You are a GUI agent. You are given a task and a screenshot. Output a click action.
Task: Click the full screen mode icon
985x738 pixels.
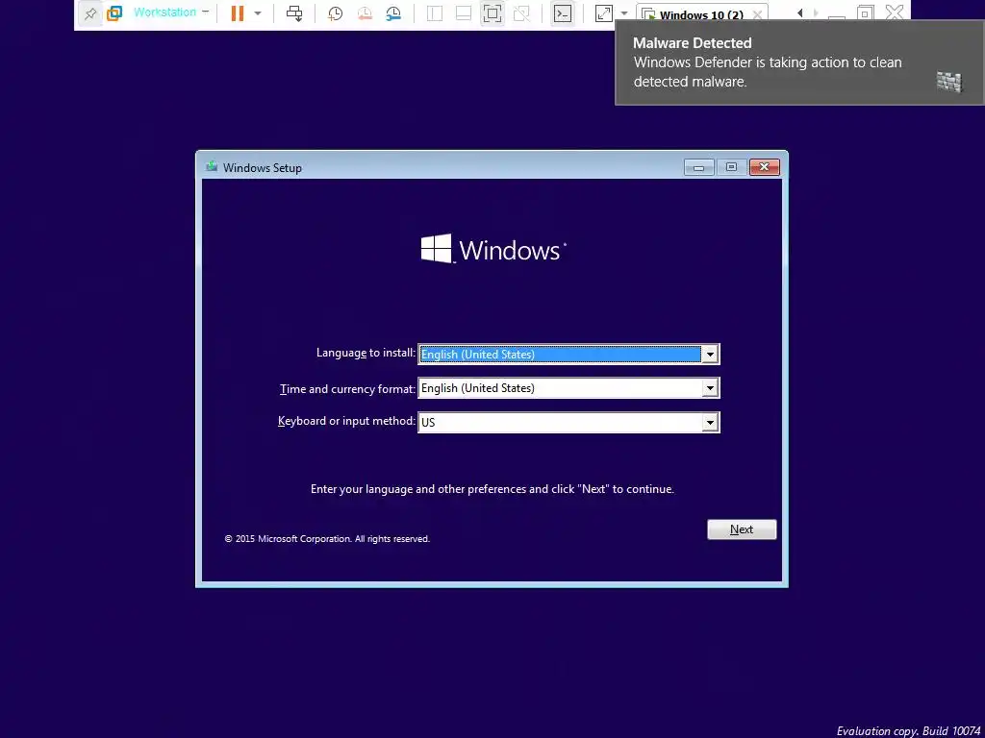[492, 13]
